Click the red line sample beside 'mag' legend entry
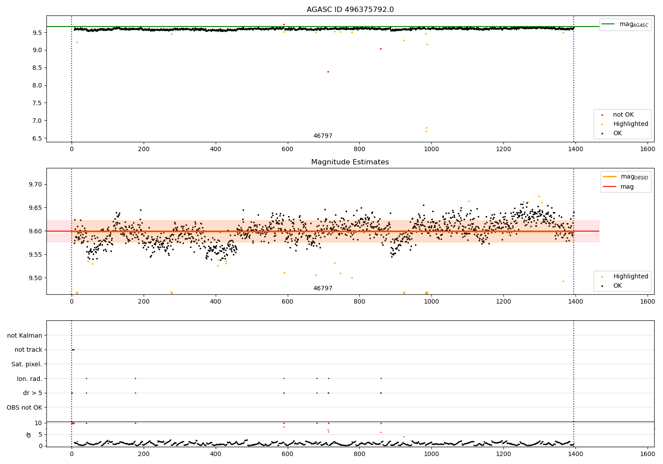This screenshot has width=663, height=464. (610, 186)
